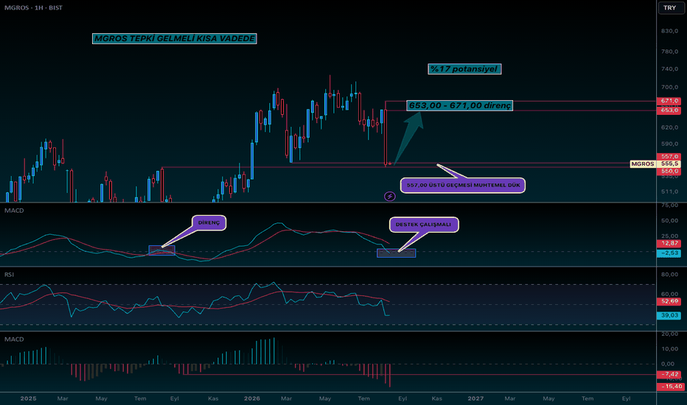Viewport: 687px width, 405px height.
Task: Click the teal −2,53 MACD value label
Action: 669,253
